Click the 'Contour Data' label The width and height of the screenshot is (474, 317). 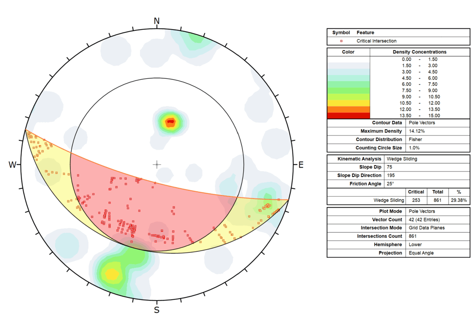tap(387, 123)
